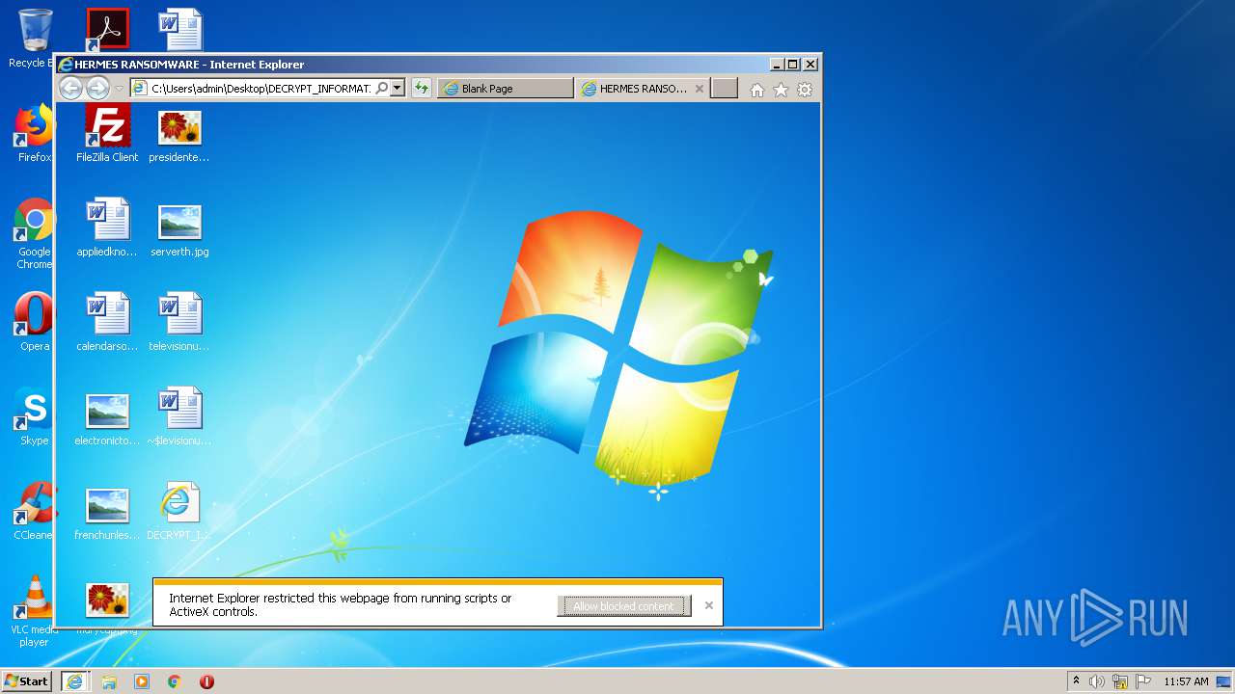The image size is (1235, 694).
Task: Select the DECRYPT_INFORMATION html file icon
Action: coord(179,511)
